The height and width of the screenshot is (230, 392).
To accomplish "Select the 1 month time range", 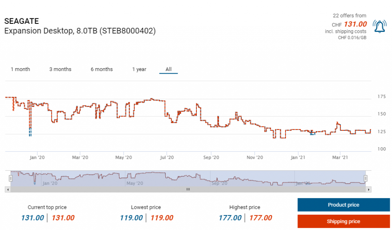I will (x=20, y=69).
